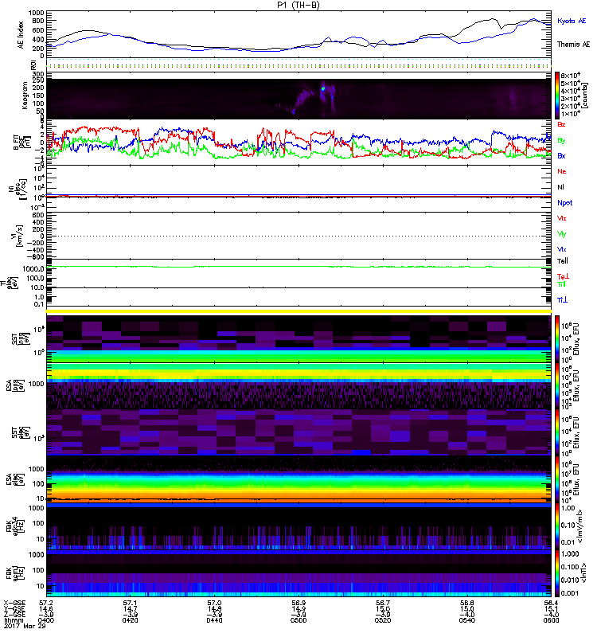Click the 0540 time tick label
Image resolution: width=597 pixels, height=637 pixels.
pos(467,620)
